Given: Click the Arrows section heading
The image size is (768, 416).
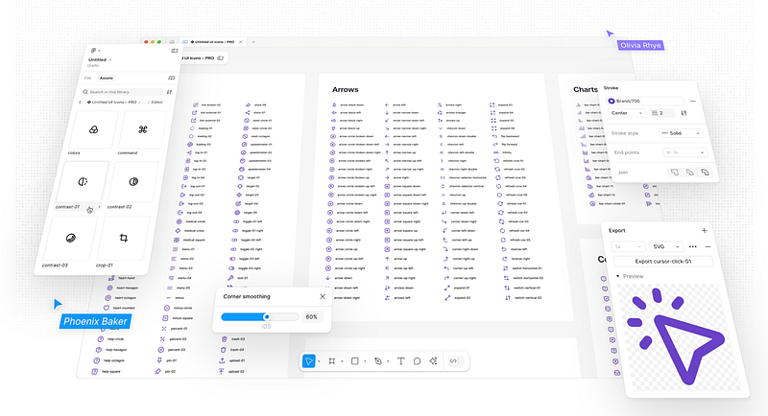Looking at the screenshot, I should [346, 89].
